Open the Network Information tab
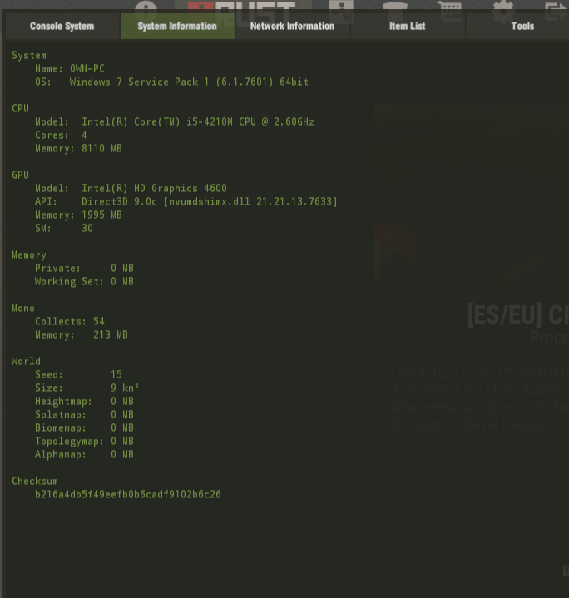 [293, 27]
